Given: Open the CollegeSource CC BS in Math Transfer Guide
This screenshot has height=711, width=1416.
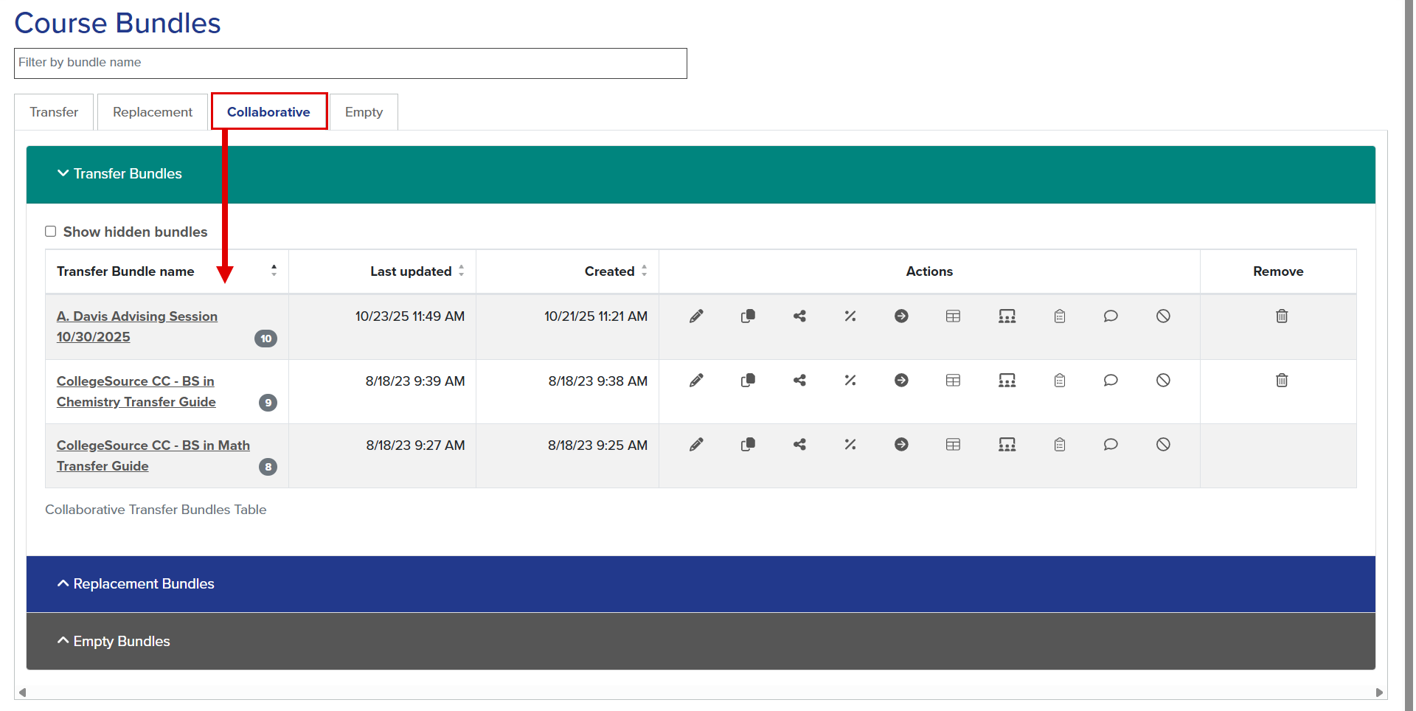Looking at the screenshot, I should 153,455.
